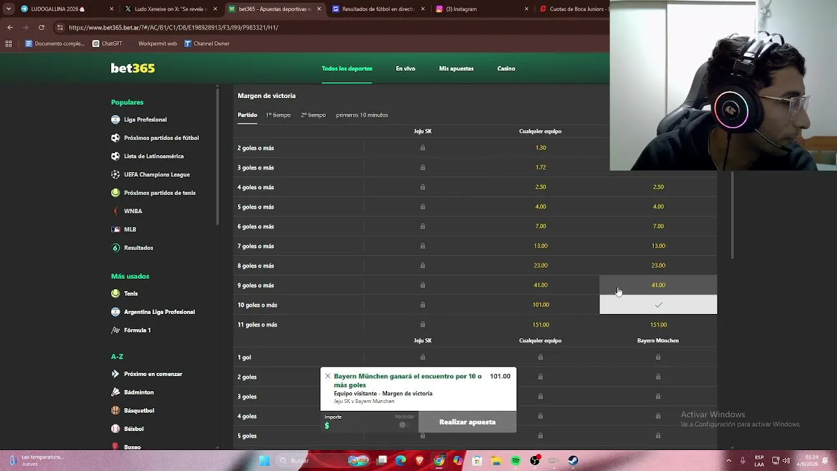Select Bayern München 11 goles o más 151.00

click(x=658, y=324)
